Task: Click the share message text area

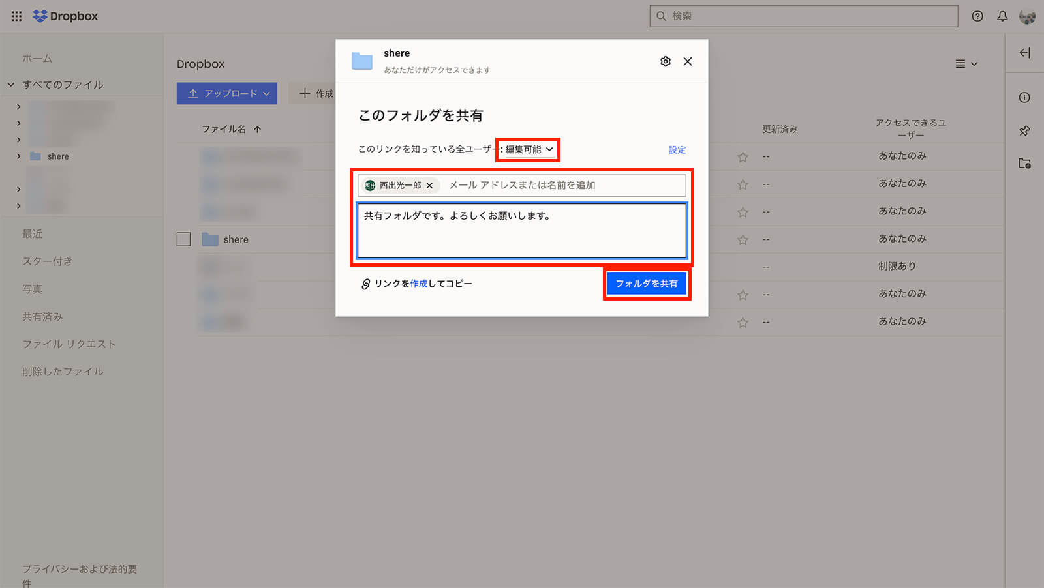Action: click(x=522, y=231)
